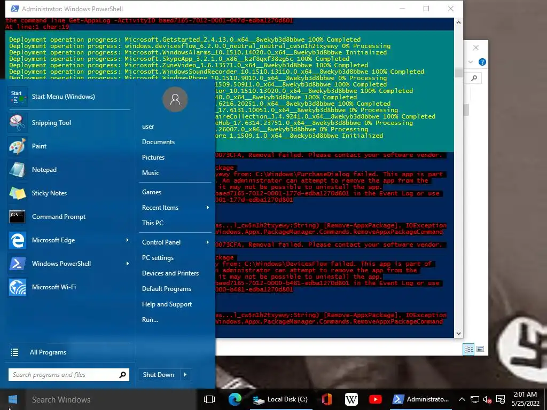Open network status tray icon
Screen dimensions: 547x410
pyautogui.click(x=474, y=399)
